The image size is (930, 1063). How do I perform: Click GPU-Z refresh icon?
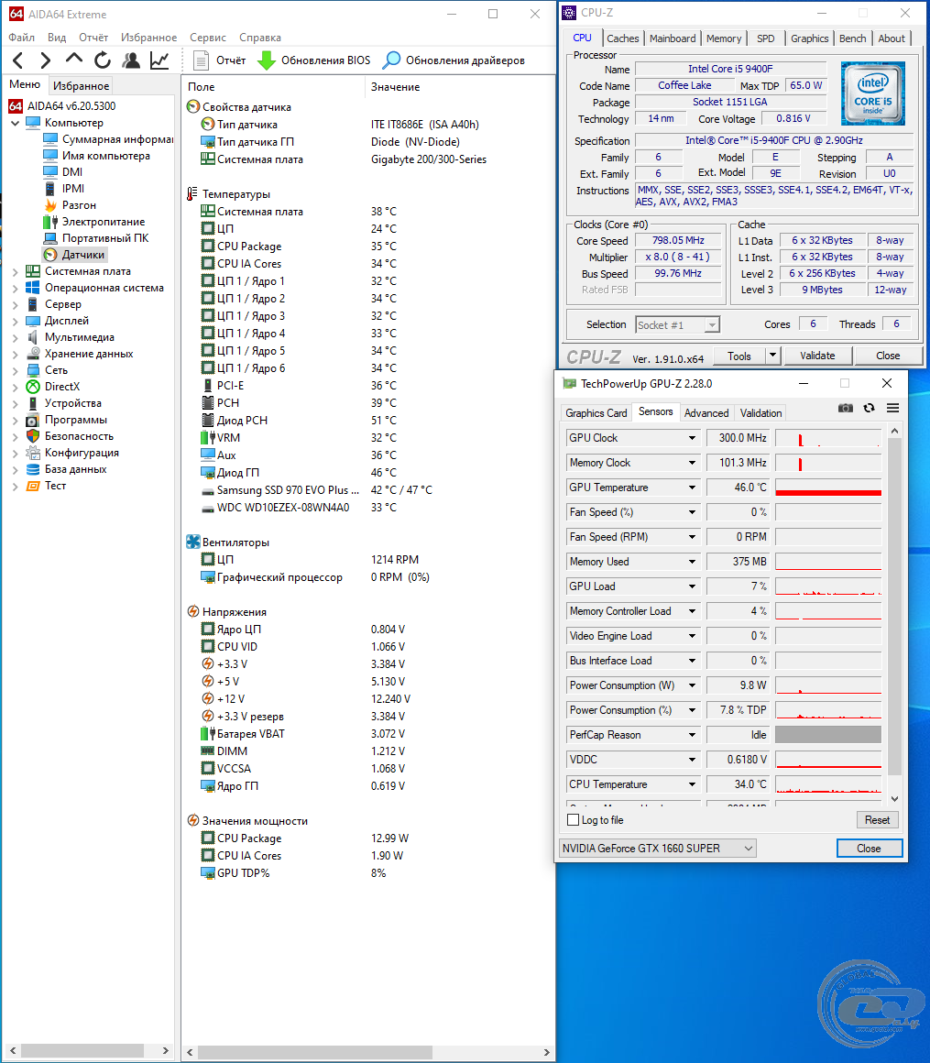point(869,408)
